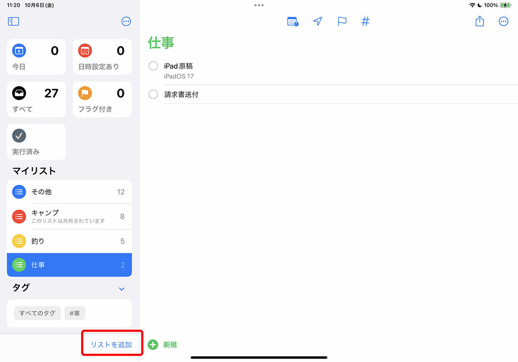Mark iPad原稿 reminder as complete
Viewport: 518px width, 362px height.
[x=153, y=66]
